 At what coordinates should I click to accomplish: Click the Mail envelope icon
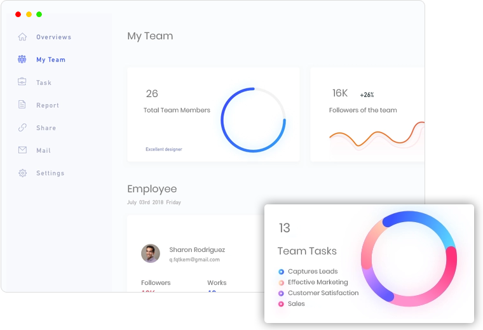pos(22,150)
